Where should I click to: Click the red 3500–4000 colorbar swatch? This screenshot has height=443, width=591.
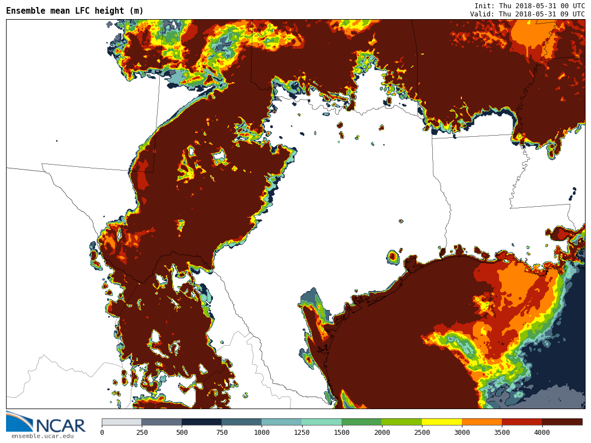(522, 422)
